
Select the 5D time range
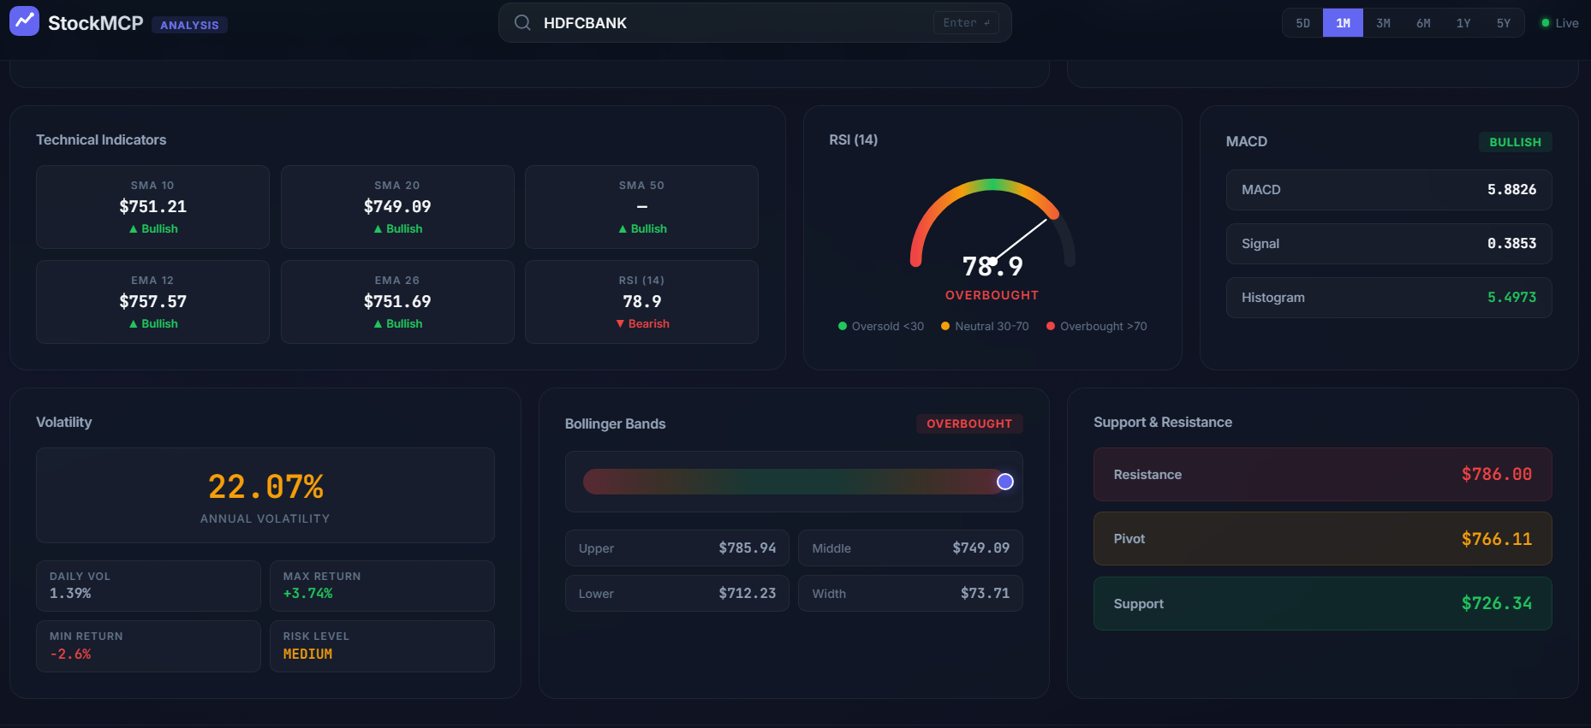(1302, 23)
